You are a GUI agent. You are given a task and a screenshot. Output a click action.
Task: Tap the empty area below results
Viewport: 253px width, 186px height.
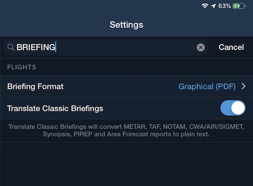click(126, 164)
